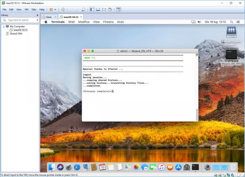
Task: Click the terminal window scrollbar
Action: [197, 114]
